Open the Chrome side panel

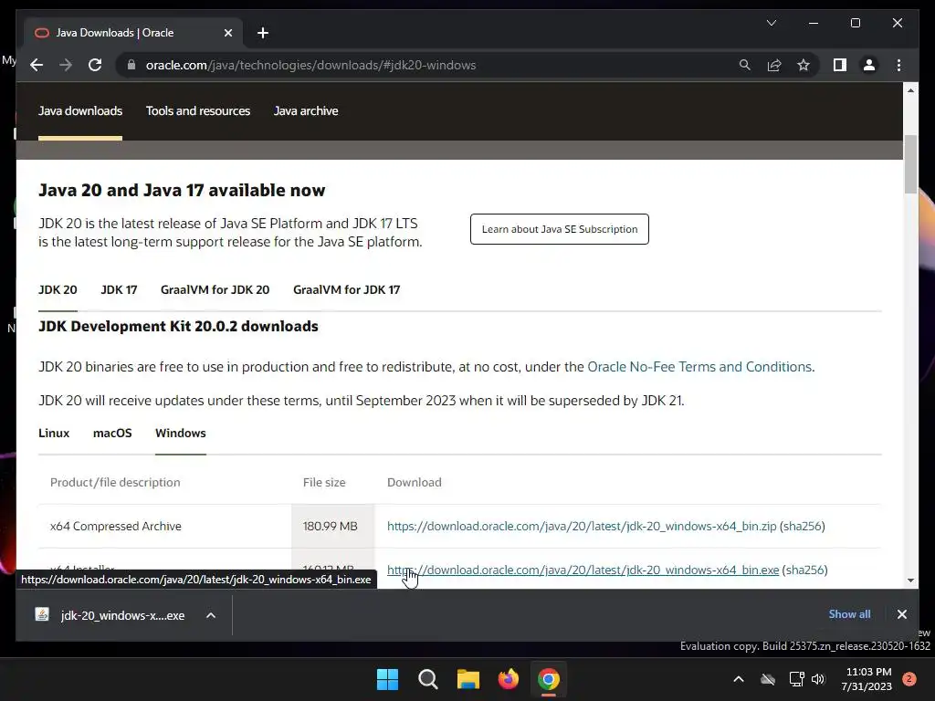click(x=840, y=65)
